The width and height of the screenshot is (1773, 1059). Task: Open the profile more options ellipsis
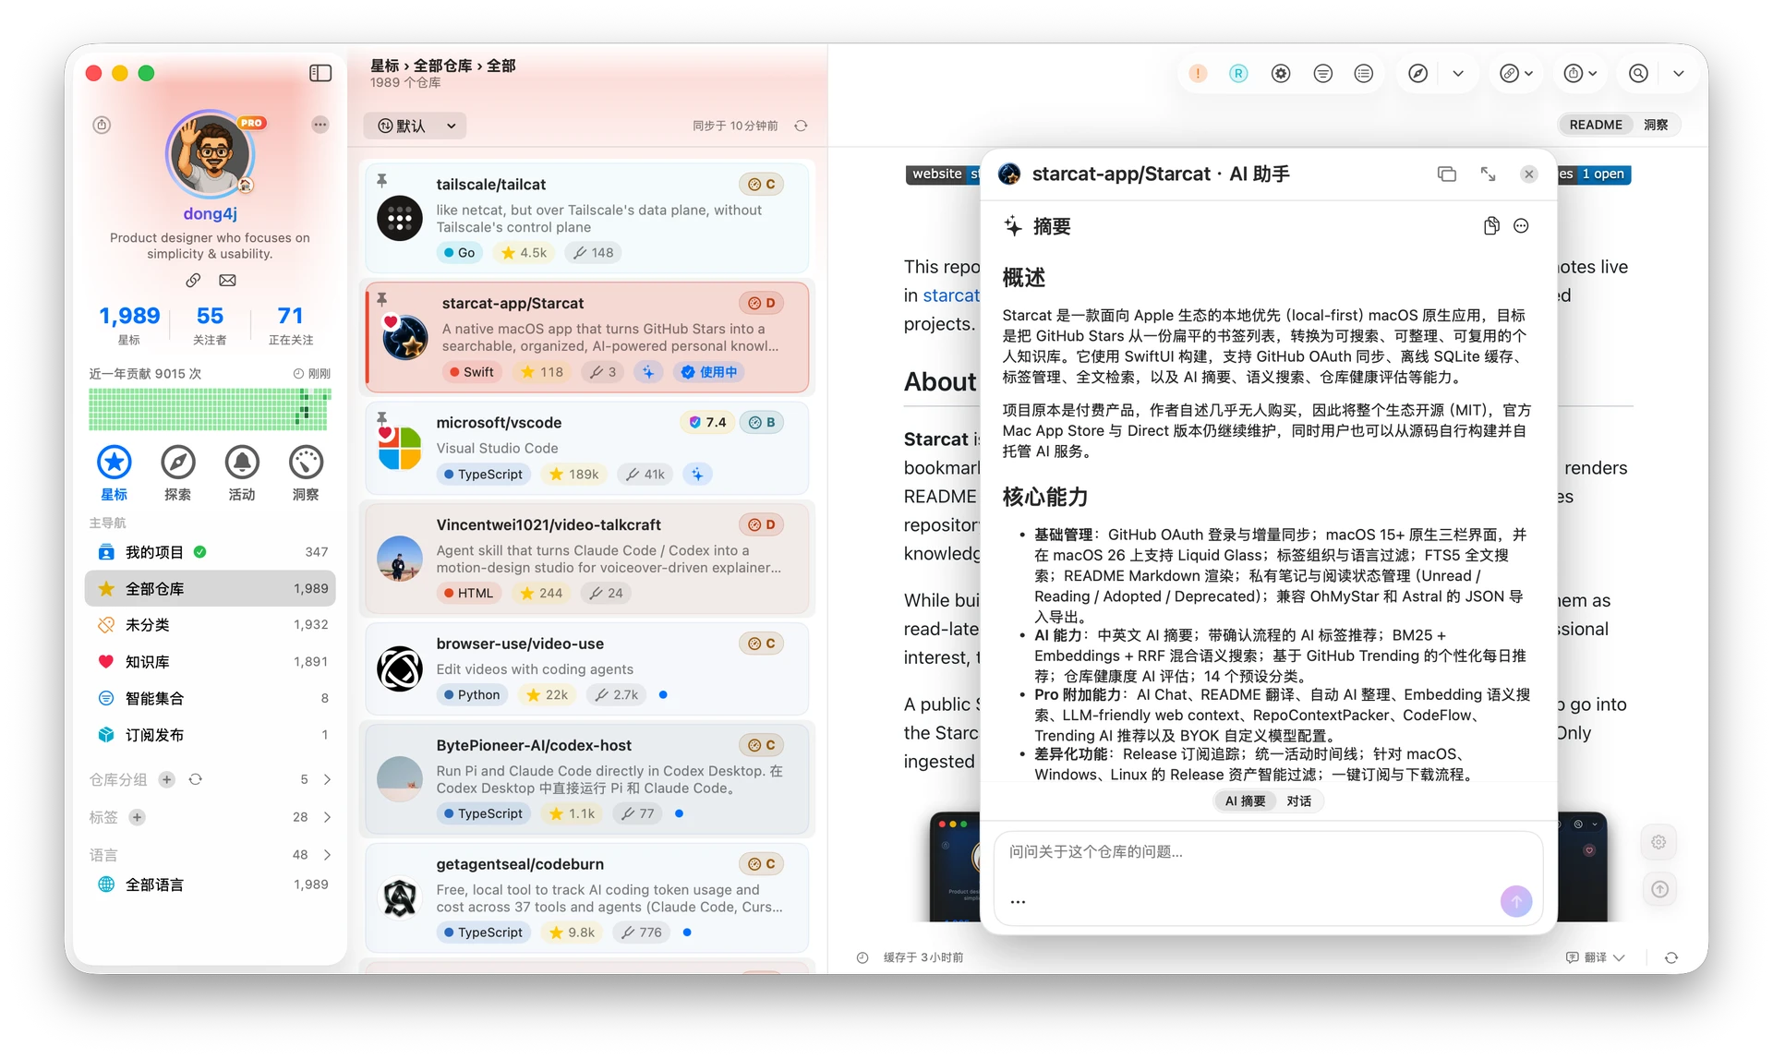320,125
